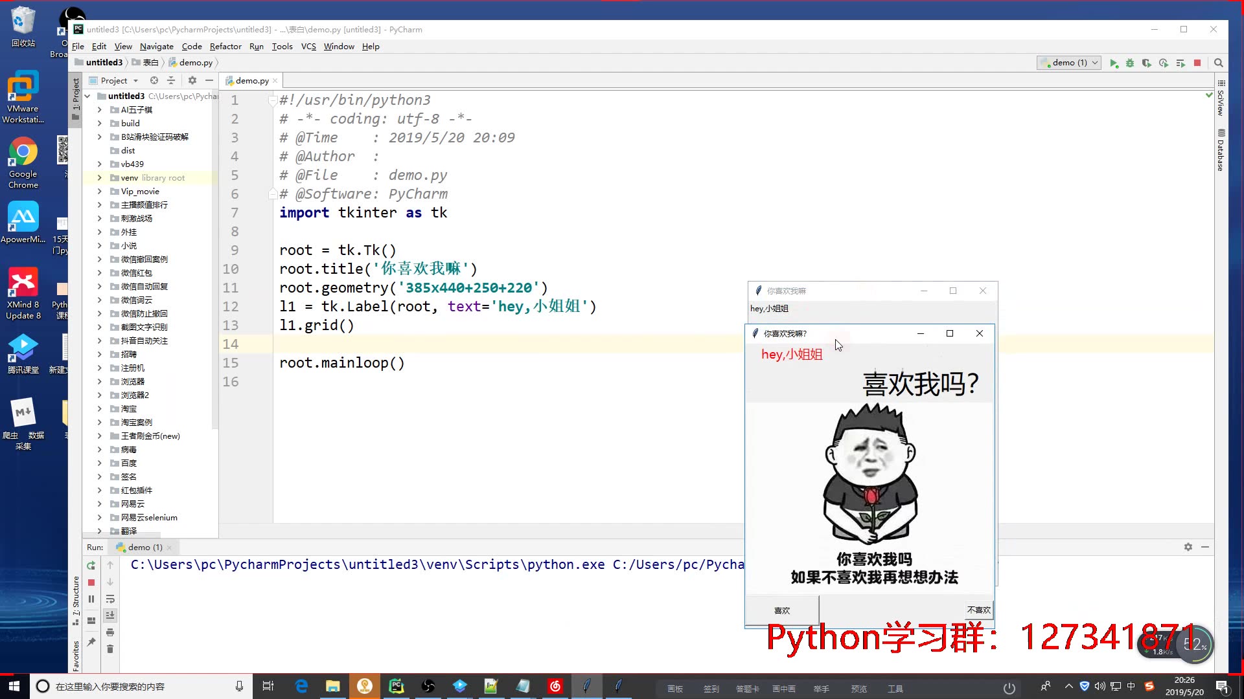This screenshot has height=699, width=1244.
Task: Open search everywhere with the magnifier icon
Action: point(1219,63)
